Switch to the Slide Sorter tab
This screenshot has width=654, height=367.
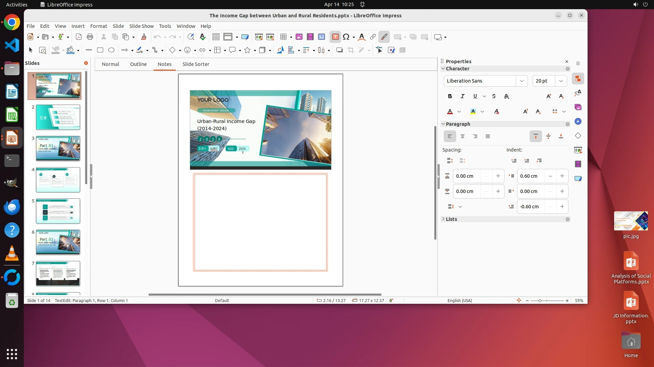(196, 64)
